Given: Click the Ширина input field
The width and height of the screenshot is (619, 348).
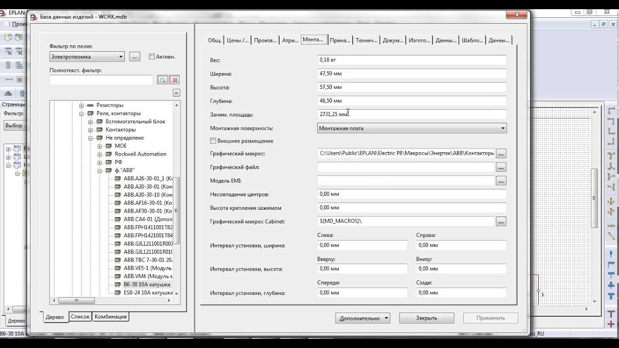Looking at the screenshot, I should point(412,73).
